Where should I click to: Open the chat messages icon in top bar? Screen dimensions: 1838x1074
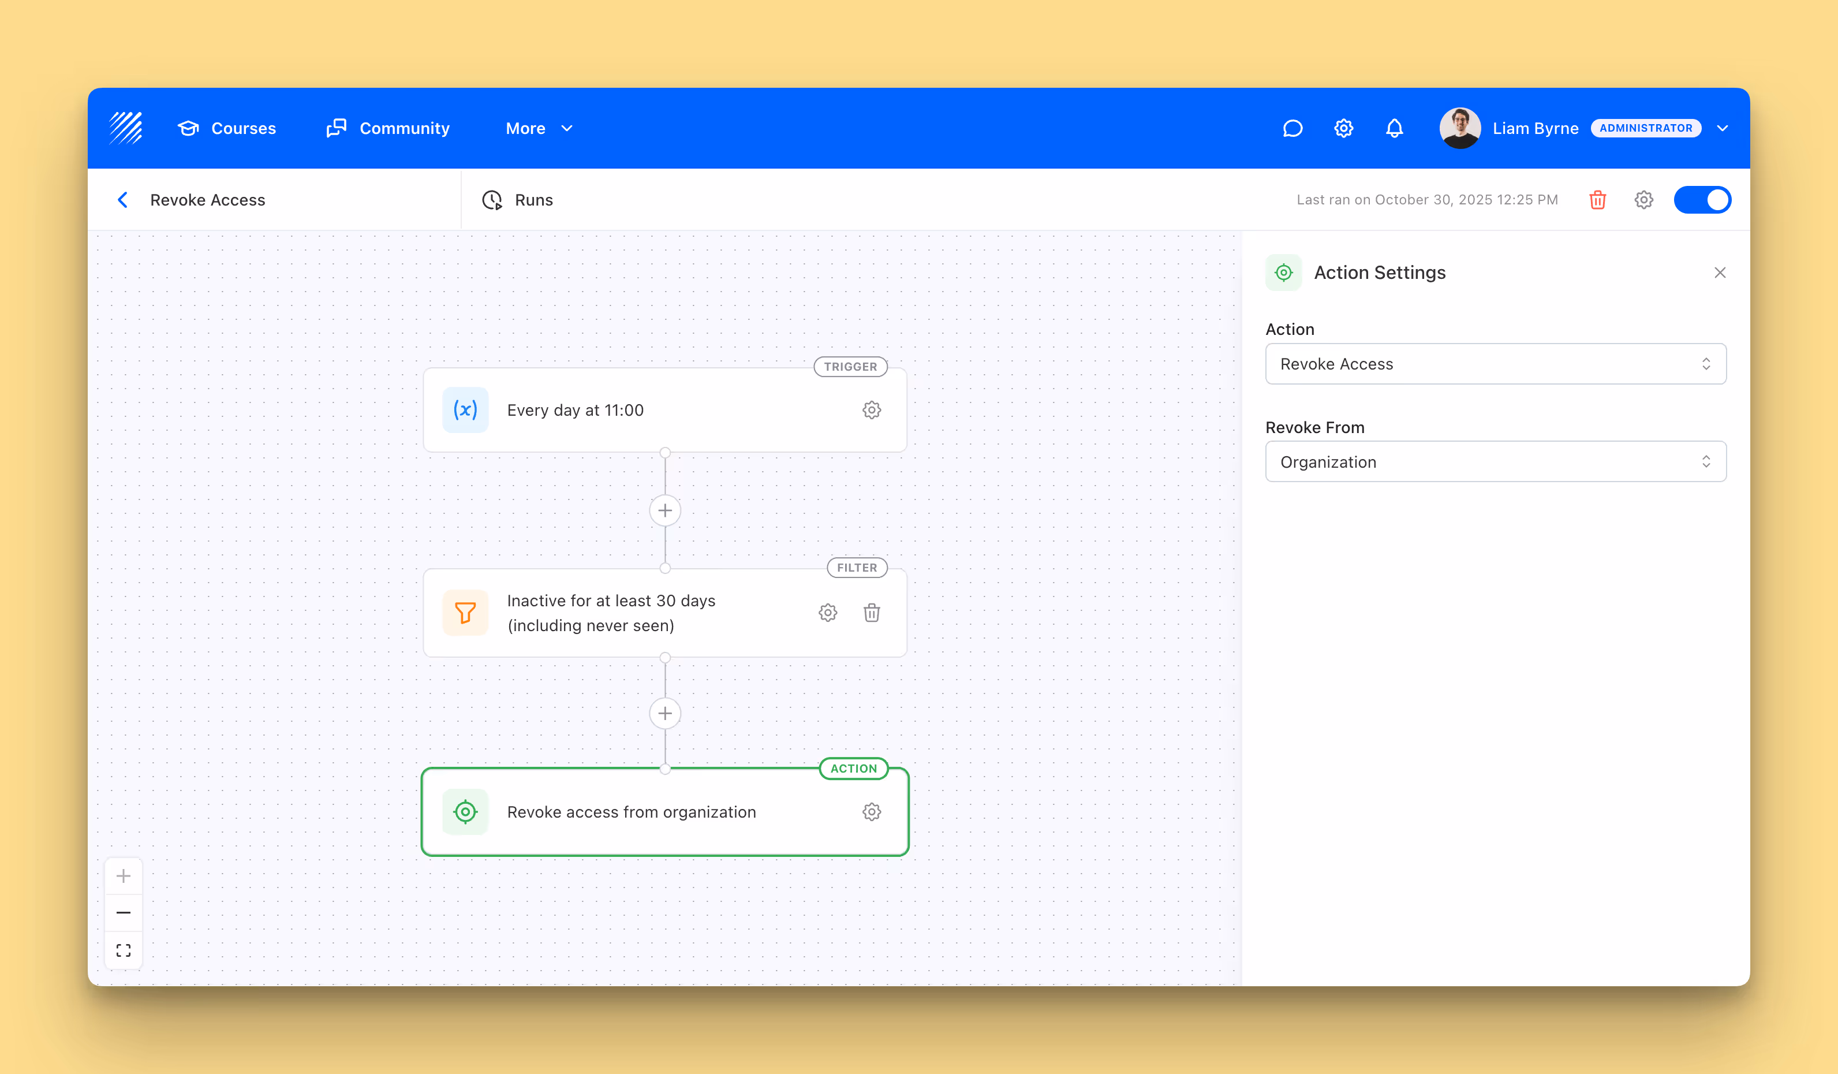pyautogui.click(x=1292, y=128)
